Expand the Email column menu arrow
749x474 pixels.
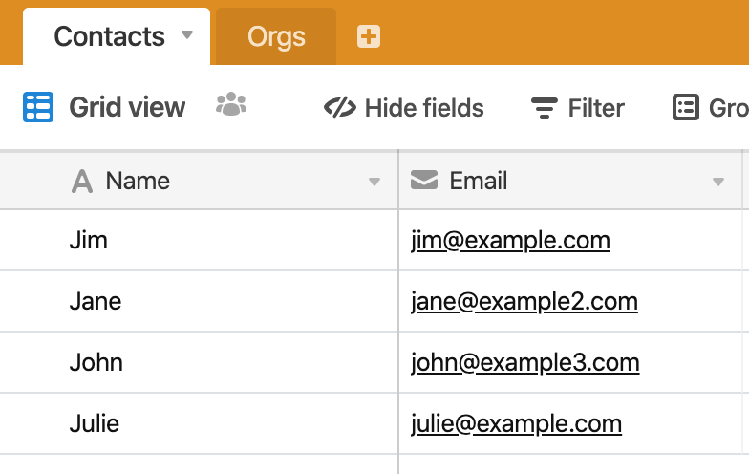coord(718,182)
